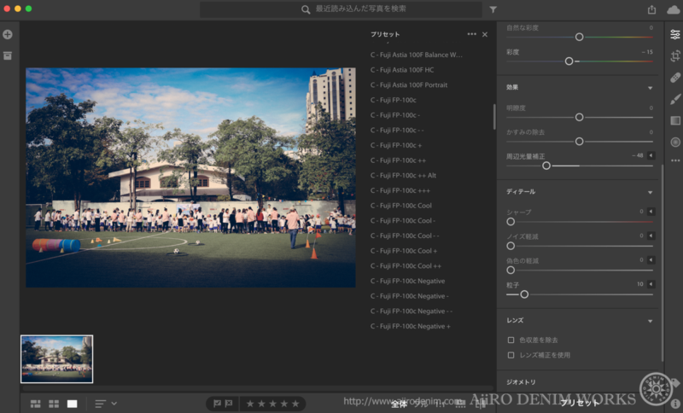
Task: Apply preset C - Fuji Astia 100F Balance W…
Action: pyautogui.click(x=417, y=55)
